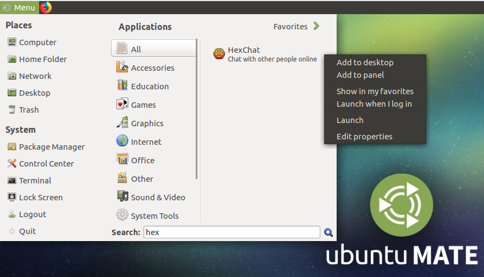Select the Sound & Video icon

pyautogui.click(x=122, y=196)
